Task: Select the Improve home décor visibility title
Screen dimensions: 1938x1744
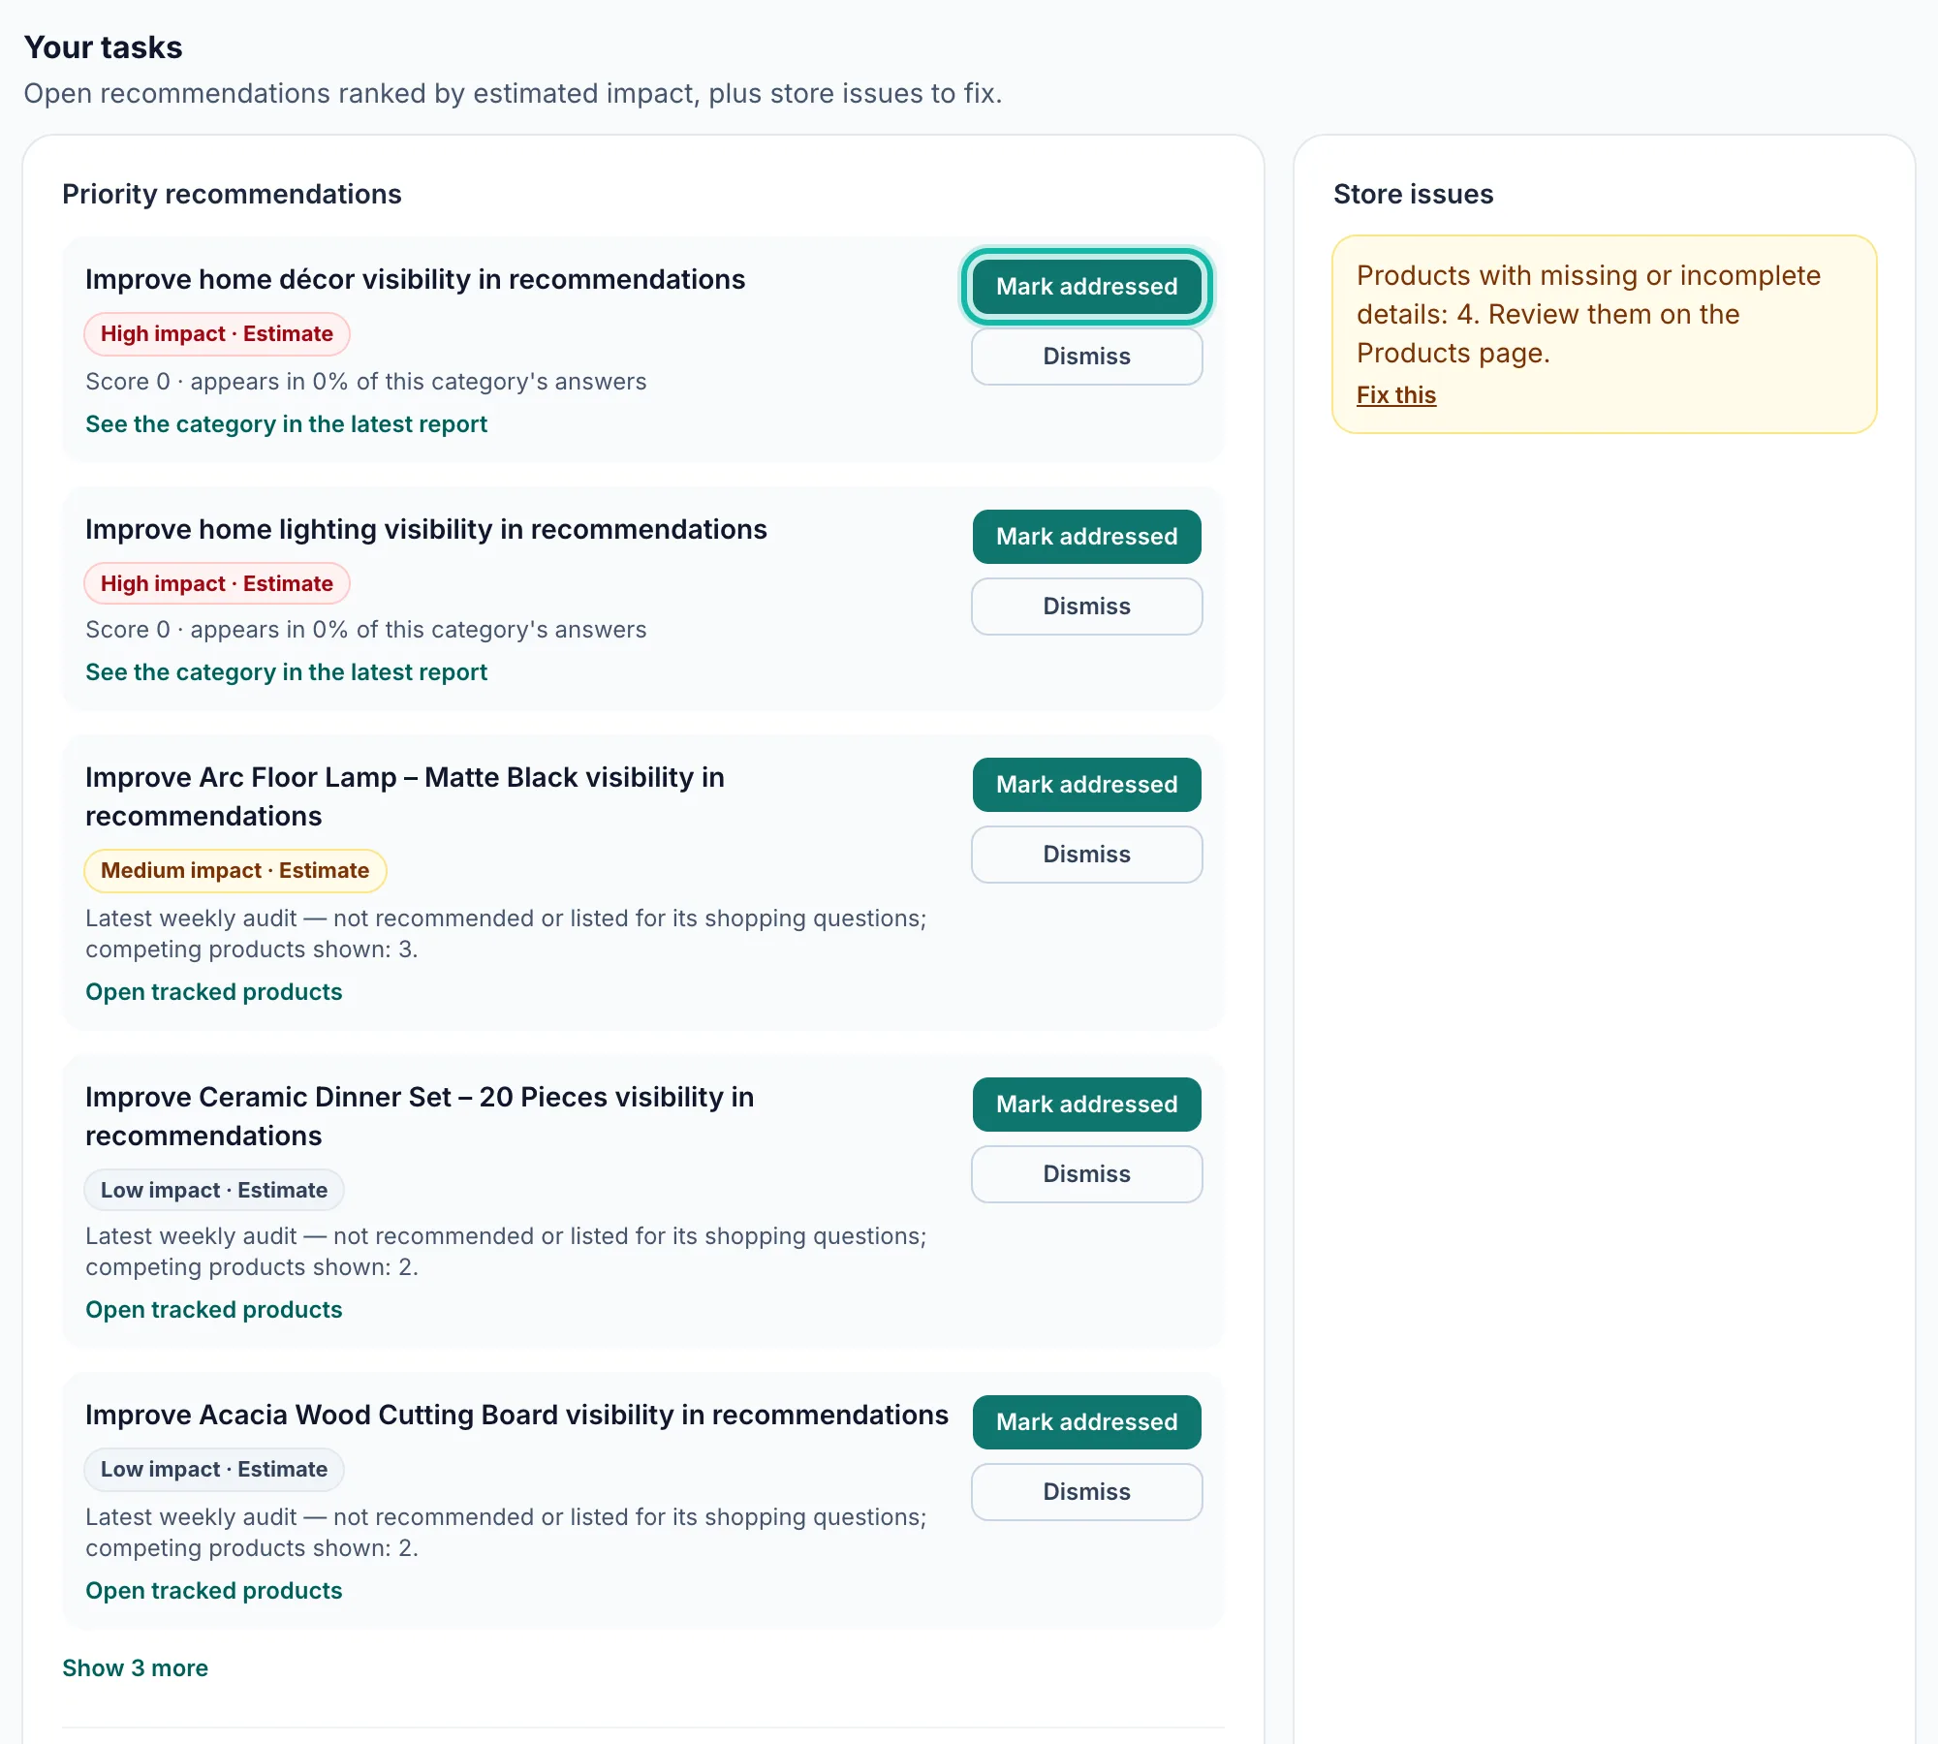Action: 415,280
